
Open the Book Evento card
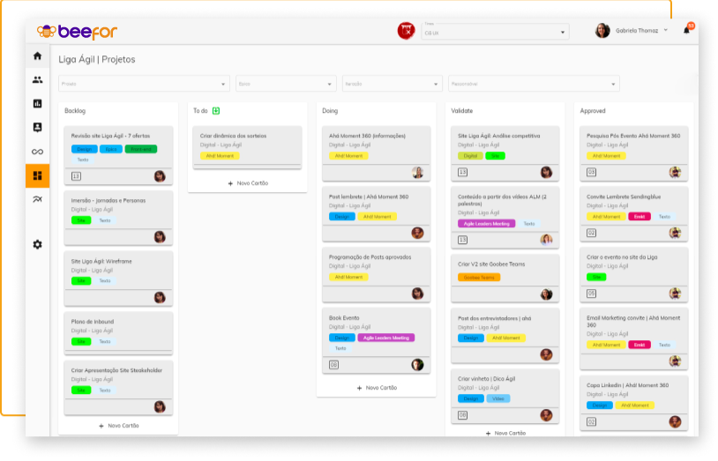point(377,341)
